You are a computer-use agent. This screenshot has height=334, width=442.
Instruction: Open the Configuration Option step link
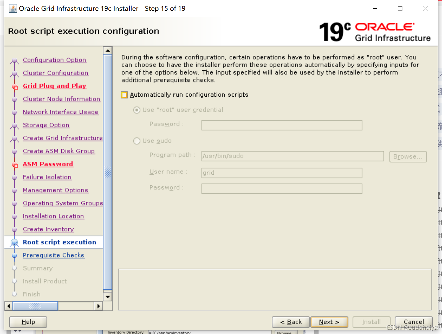[54, 60]
